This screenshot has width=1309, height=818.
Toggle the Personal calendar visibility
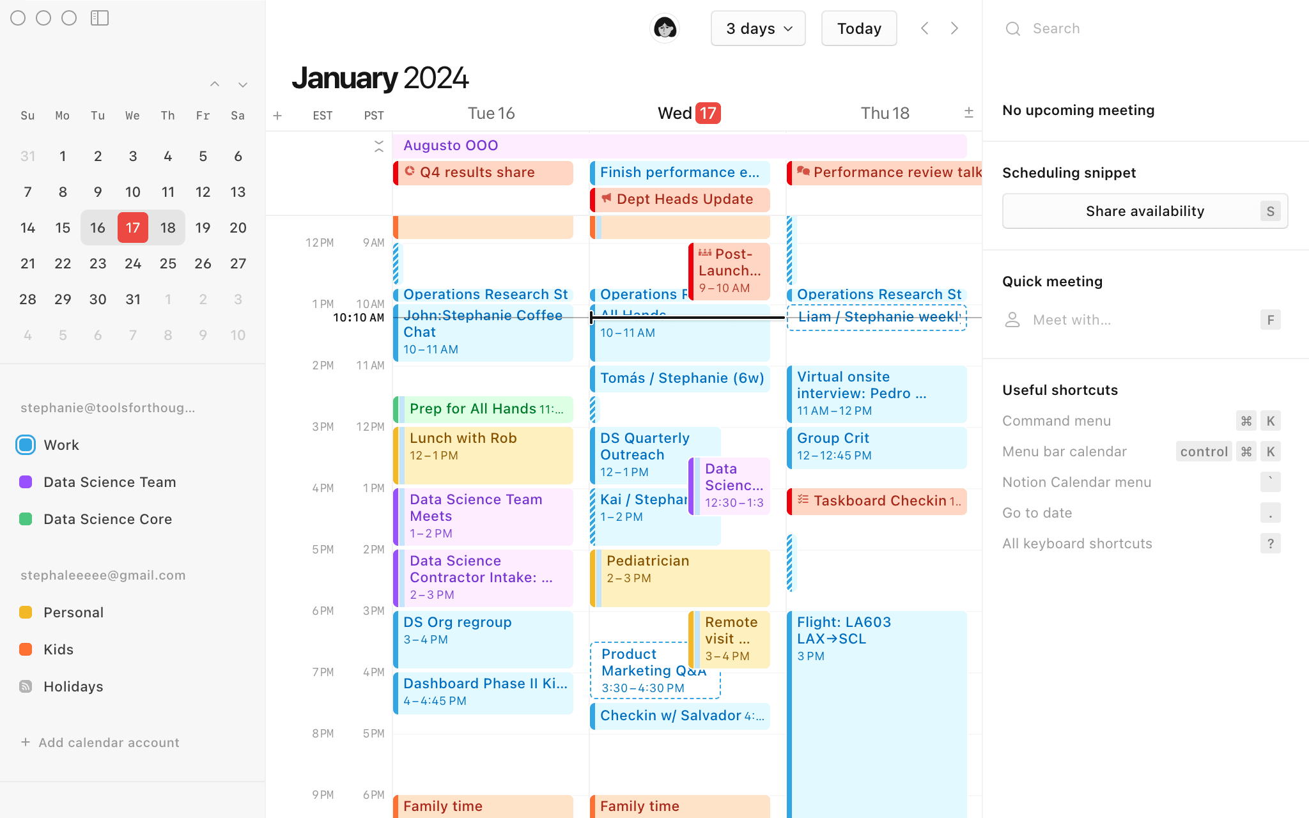click(26, 612)
